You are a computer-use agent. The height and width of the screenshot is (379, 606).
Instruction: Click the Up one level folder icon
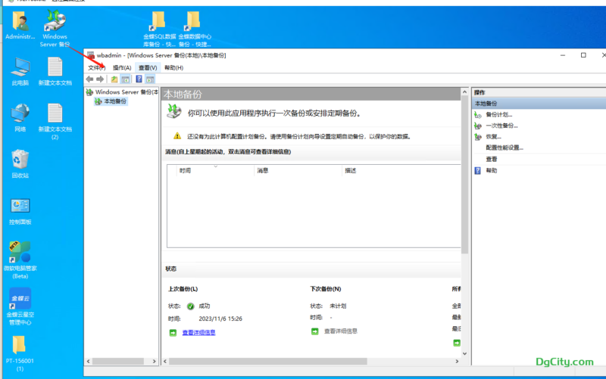click(x=114, y=79)
